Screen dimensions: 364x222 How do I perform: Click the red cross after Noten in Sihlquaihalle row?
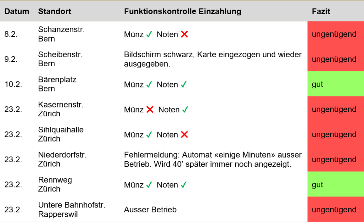[x=184, y=134]
